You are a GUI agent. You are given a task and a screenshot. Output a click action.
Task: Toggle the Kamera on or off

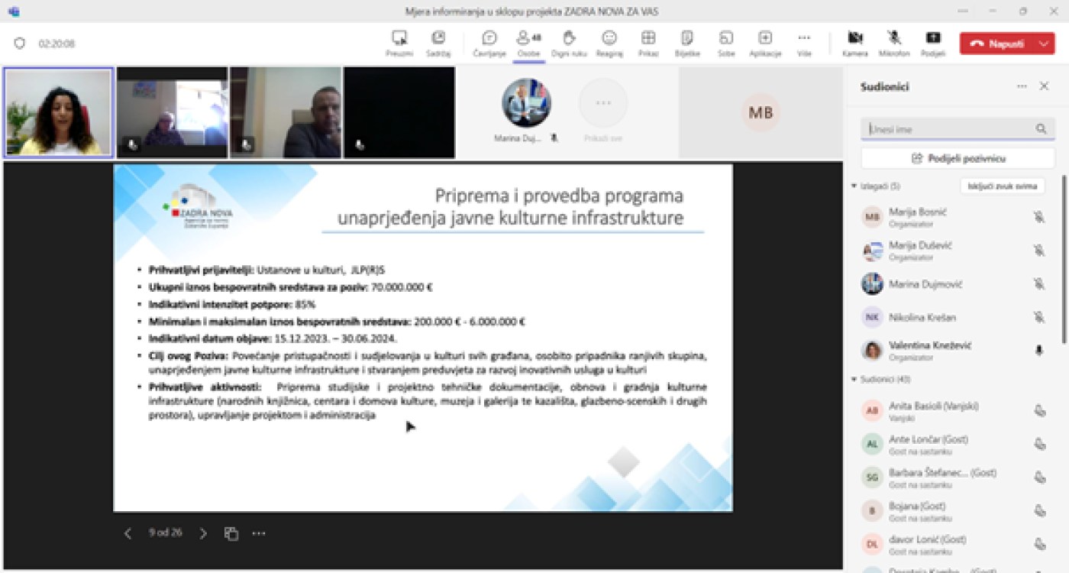[854, 38]
